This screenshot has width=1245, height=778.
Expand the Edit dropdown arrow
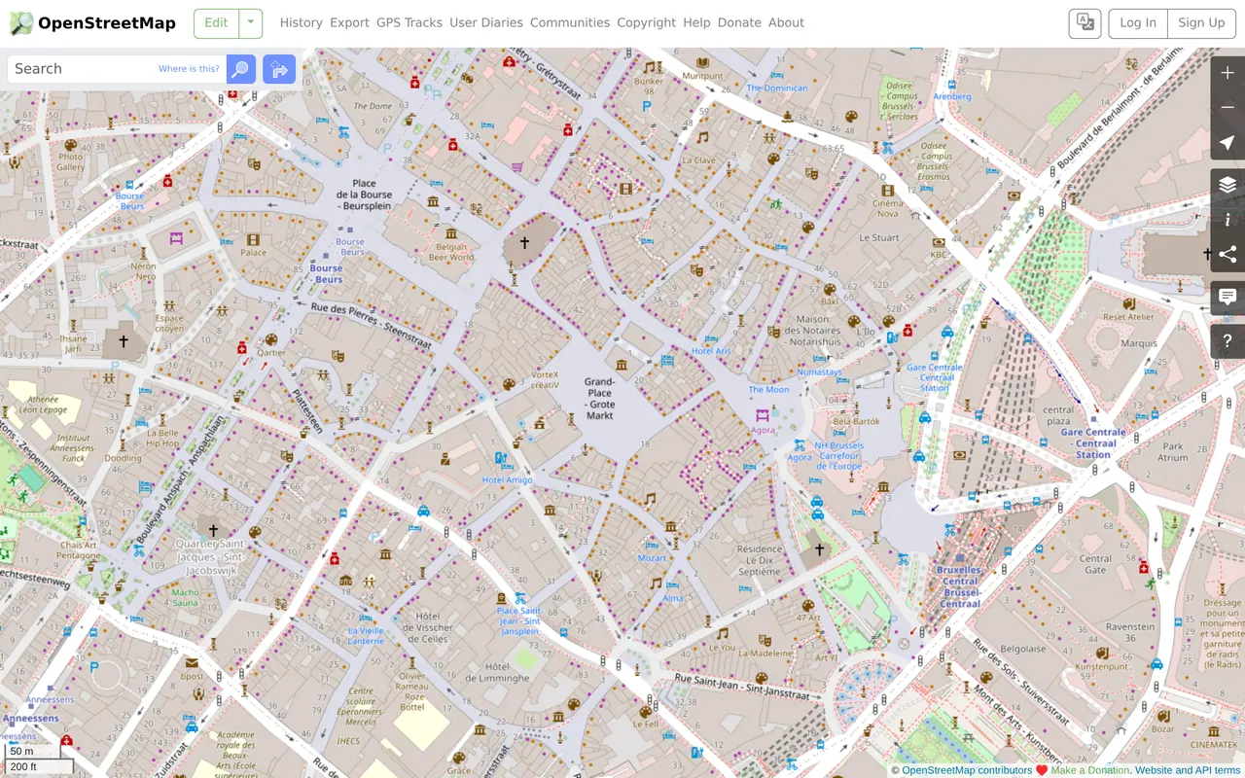pos(251,23)
